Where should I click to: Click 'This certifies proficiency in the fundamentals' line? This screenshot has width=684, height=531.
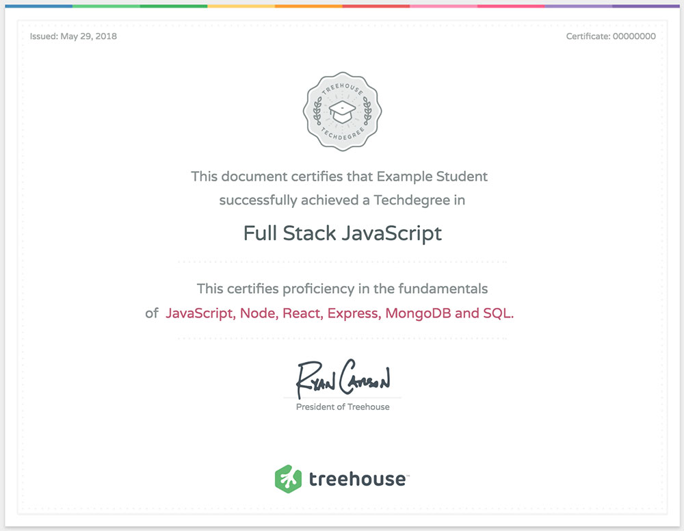pos(343,289)
